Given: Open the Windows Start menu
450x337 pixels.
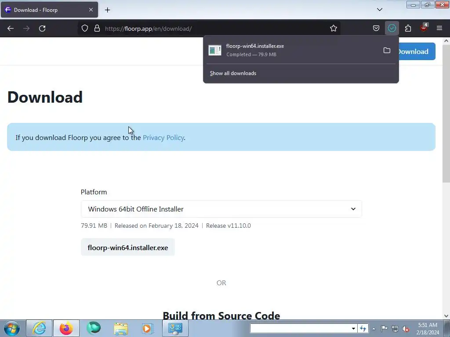Looking at the screenshot, I should pyautogui.click(x=12, y=328).
